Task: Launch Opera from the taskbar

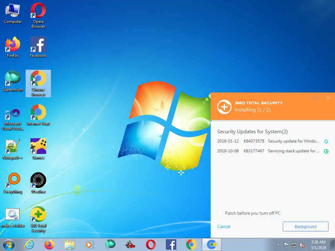Action: [150, 244]
